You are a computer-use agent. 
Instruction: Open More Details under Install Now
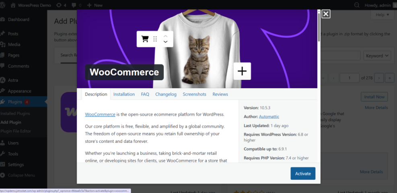[x=376, y=108]
